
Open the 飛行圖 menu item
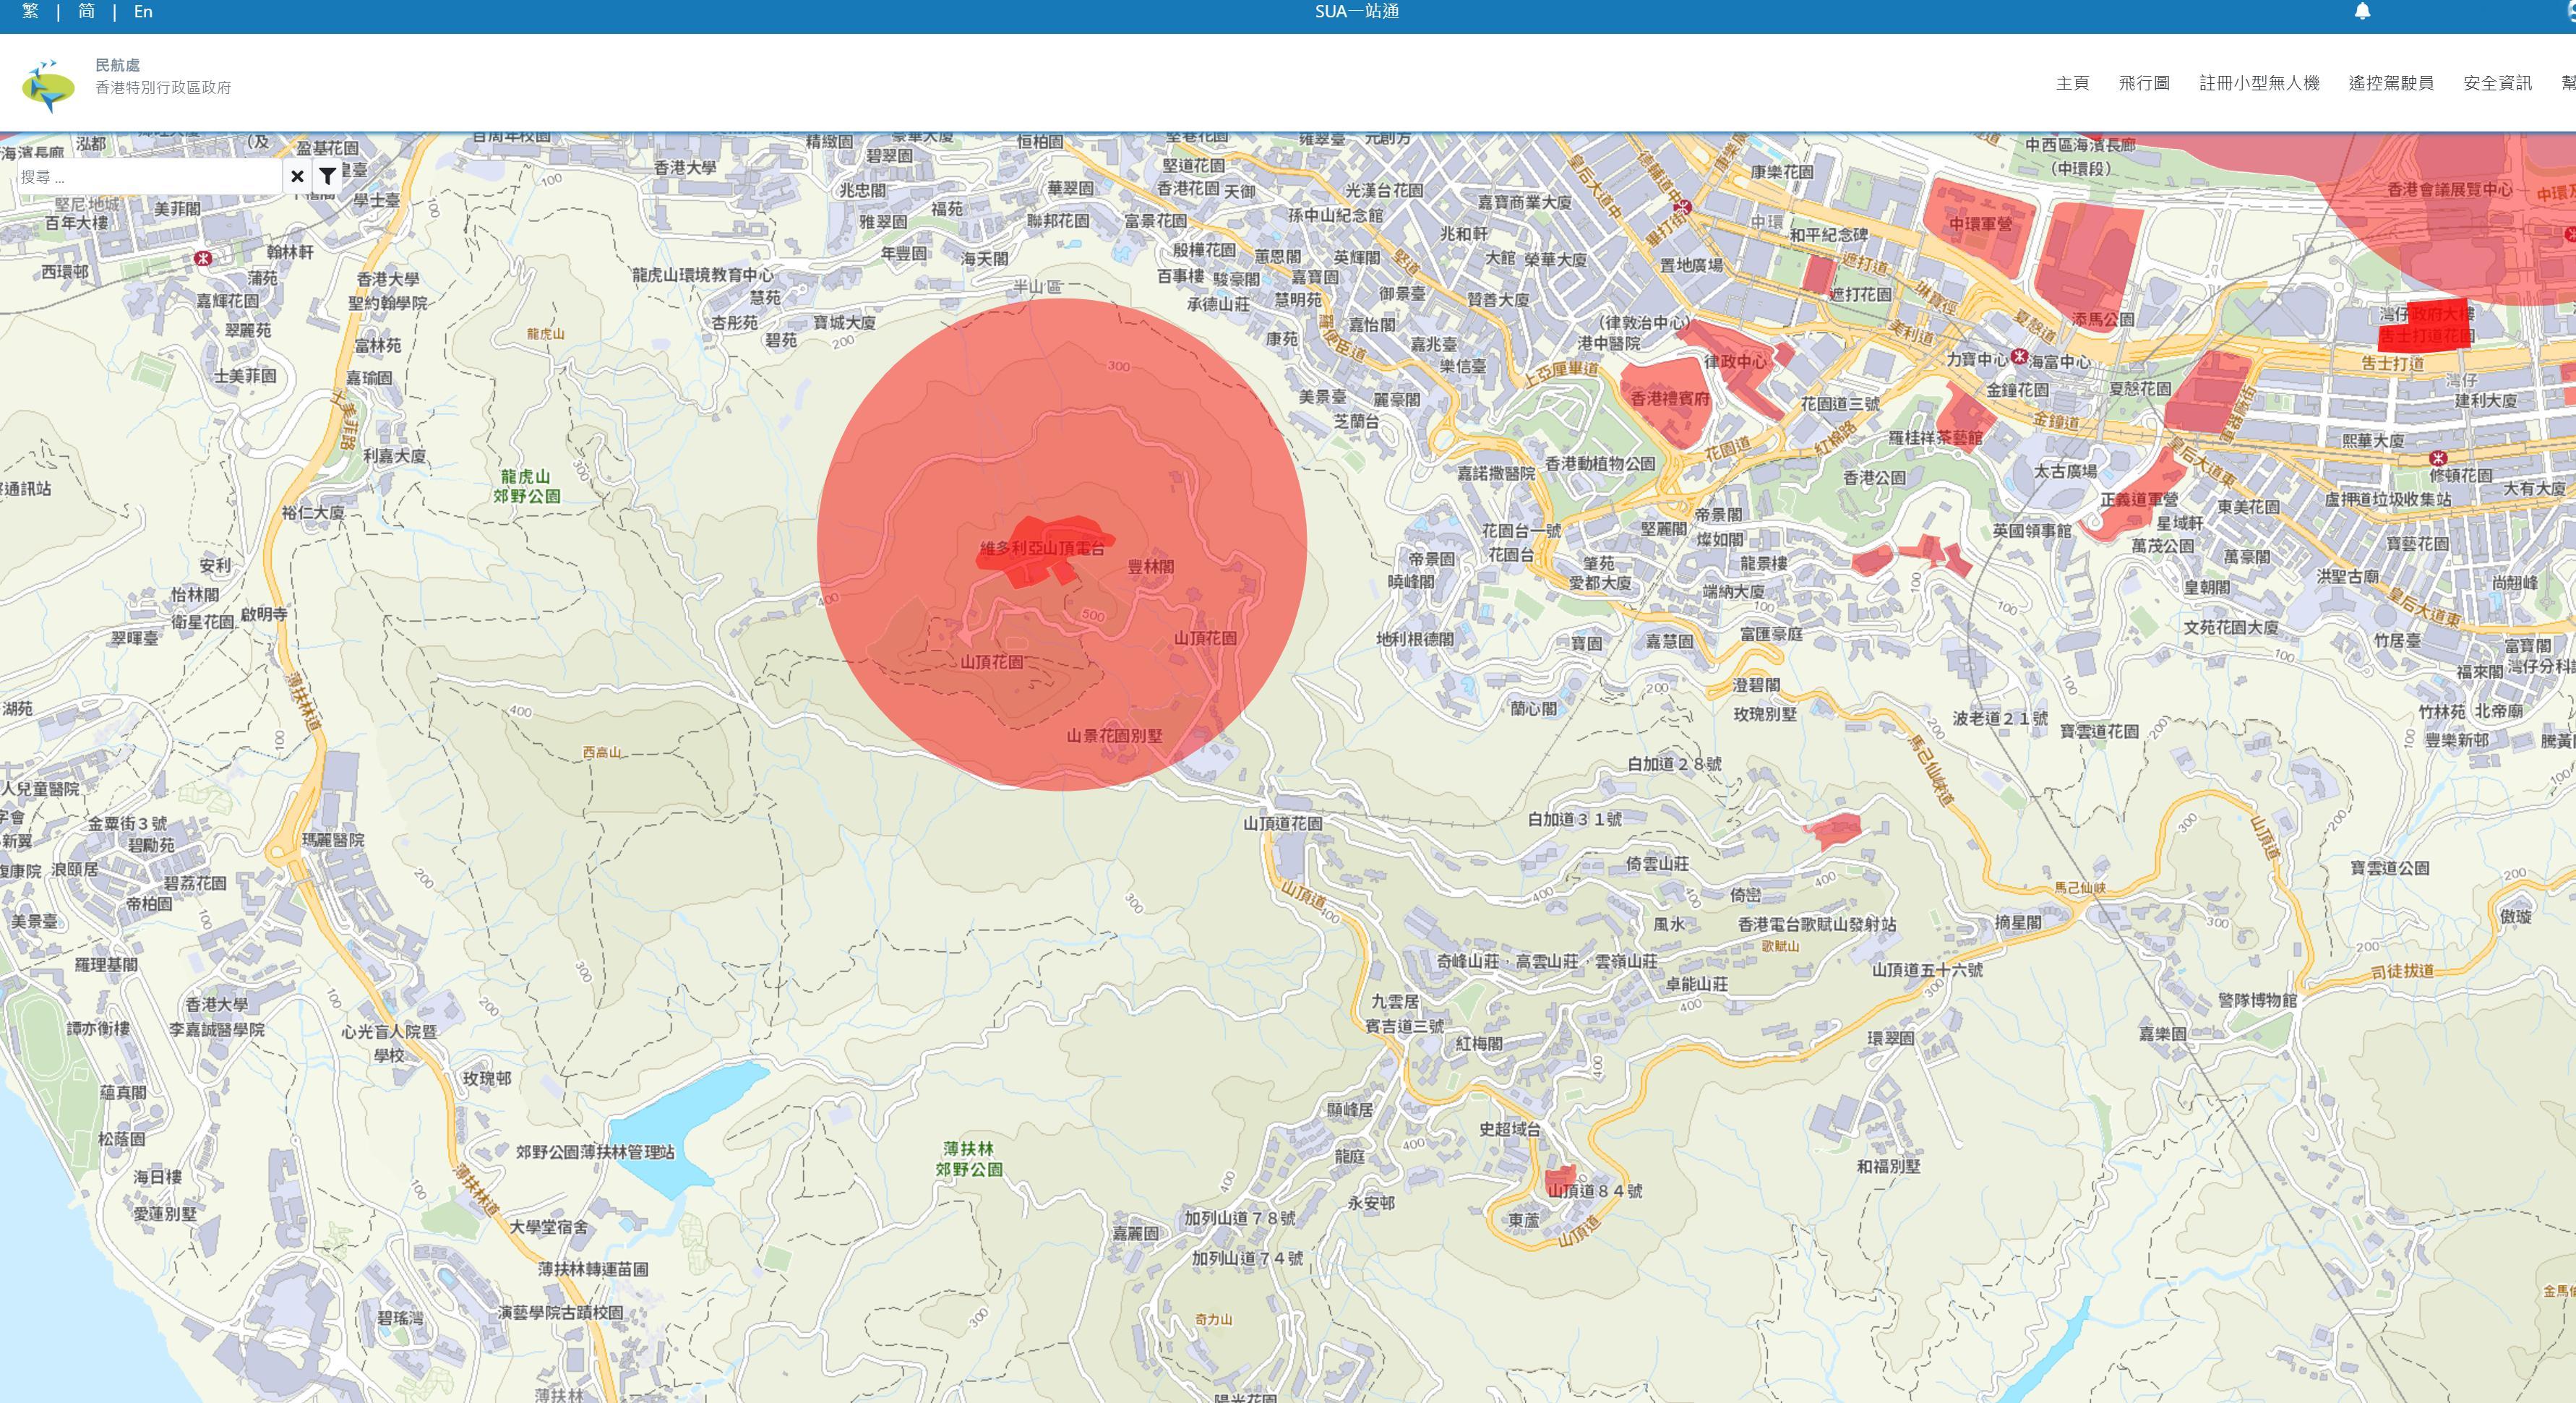(2144, 83)
